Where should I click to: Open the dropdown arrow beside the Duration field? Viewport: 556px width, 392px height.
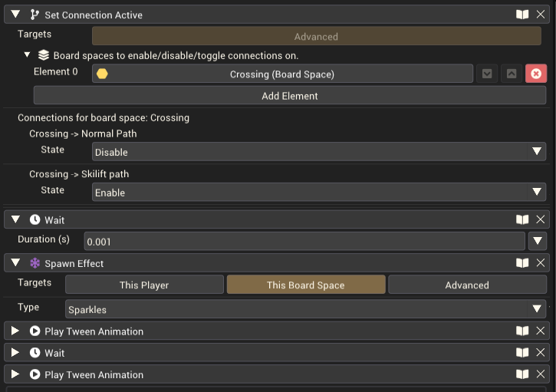tap(538, 241)
